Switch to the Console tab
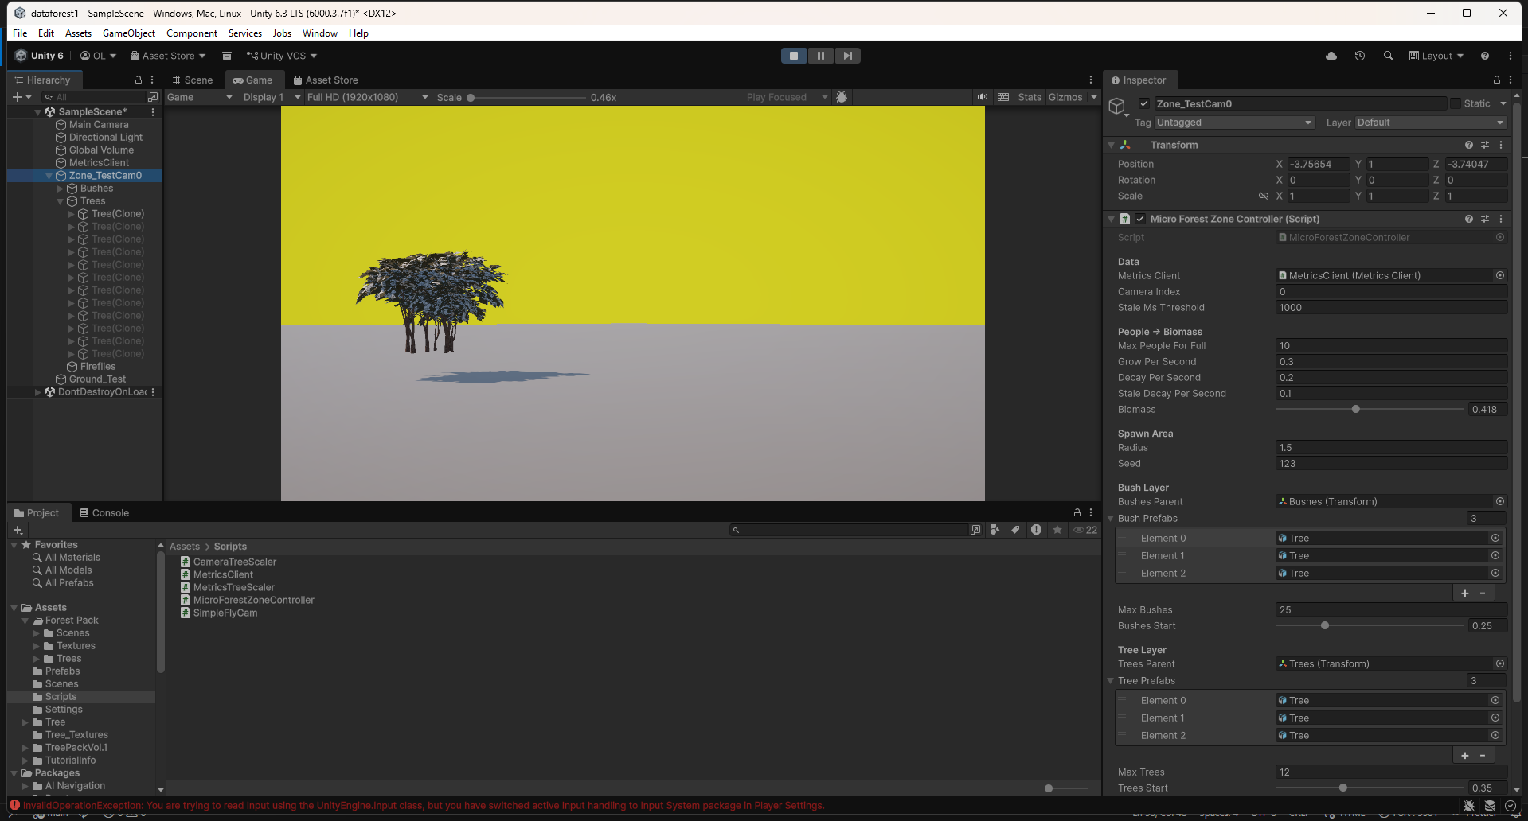The width and height of the screenshot is (1528, 821). (x=104, y=513)
